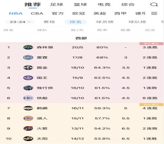Click the 球队 column header
The width and height of the screenshot is (164, 144).
coord(42,30)
